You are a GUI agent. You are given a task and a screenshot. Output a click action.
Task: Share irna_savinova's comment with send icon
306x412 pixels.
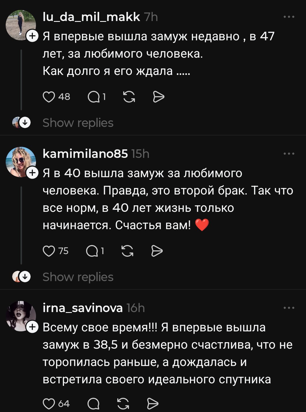153,403
